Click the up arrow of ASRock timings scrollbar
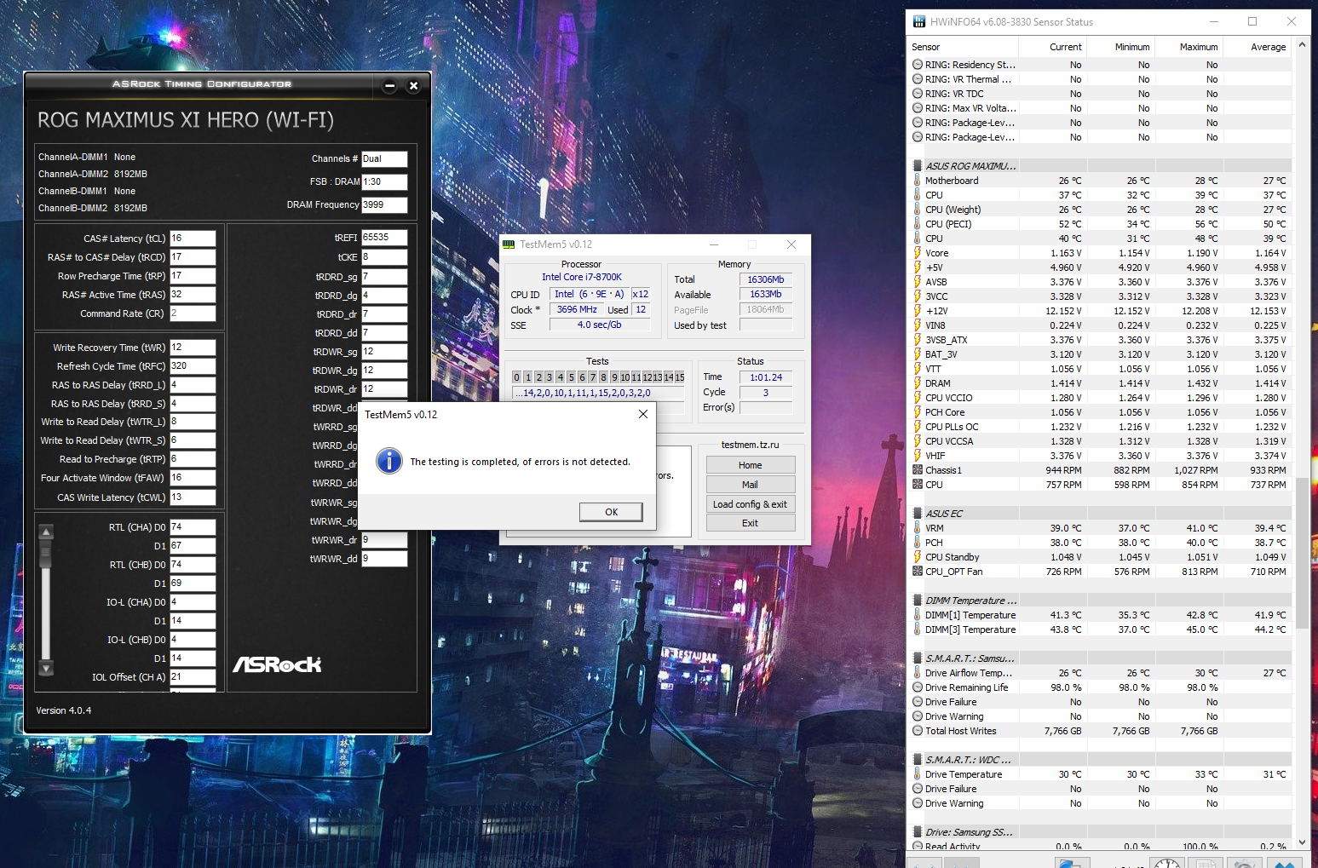 [46, 532]
